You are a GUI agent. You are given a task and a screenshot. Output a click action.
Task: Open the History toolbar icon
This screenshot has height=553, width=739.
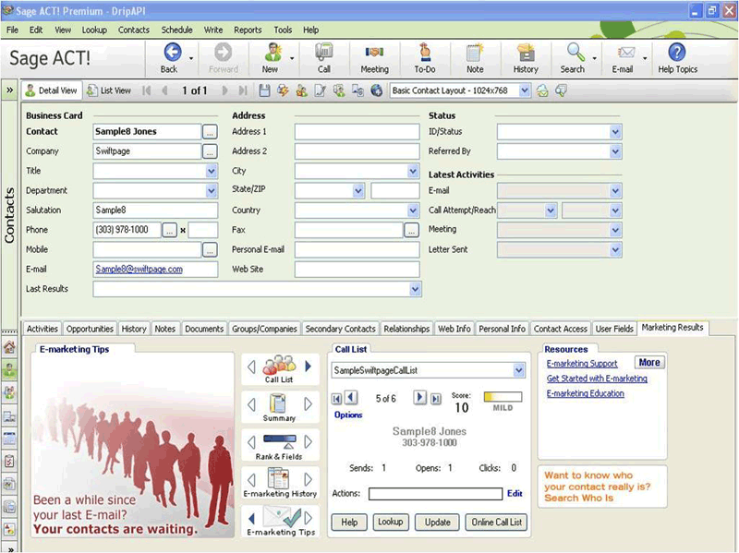click(x=526, y=53)
